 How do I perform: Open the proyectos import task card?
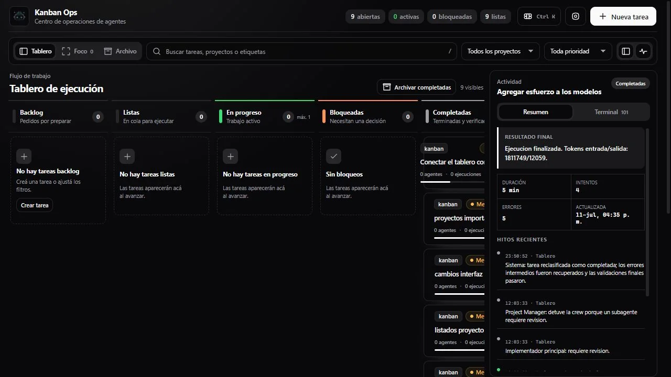tap(454, 219)
